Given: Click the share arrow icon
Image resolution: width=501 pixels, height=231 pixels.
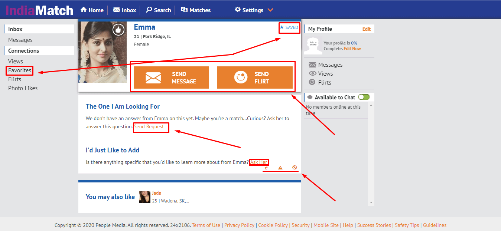Looking at the screenshot, I should (x=266, y=168).
